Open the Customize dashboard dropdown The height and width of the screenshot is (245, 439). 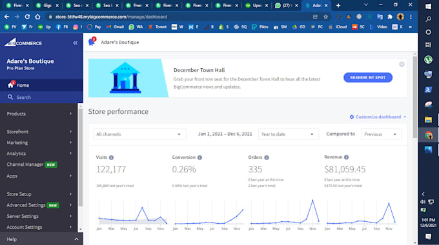[378, 117]
